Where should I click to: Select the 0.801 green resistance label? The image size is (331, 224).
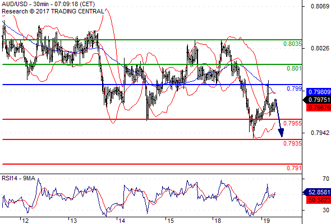294,68
